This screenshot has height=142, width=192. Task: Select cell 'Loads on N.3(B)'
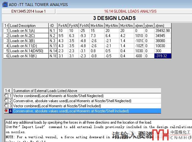(29, 41)
